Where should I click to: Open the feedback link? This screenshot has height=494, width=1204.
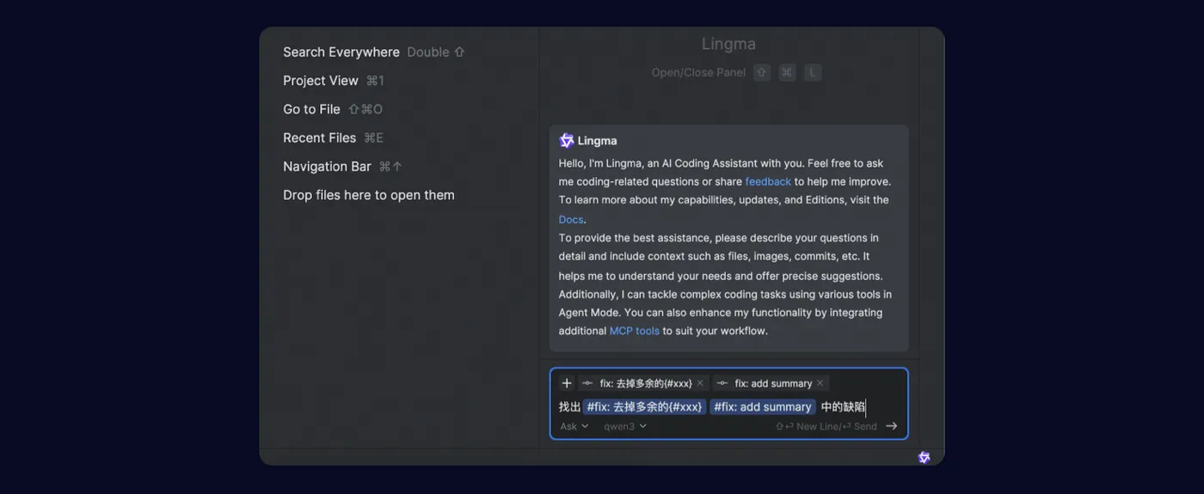768,181
